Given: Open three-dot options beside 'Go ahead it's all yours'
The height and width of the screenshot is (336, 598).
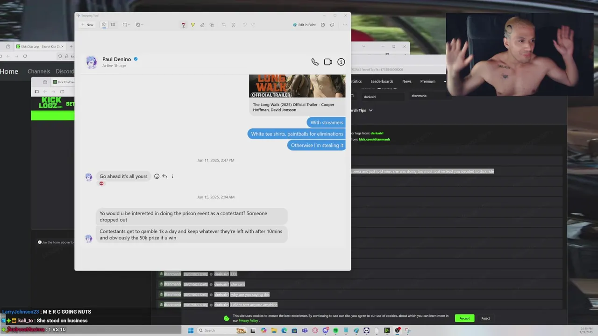Looking at the screenshot, I should pos(172,176).
